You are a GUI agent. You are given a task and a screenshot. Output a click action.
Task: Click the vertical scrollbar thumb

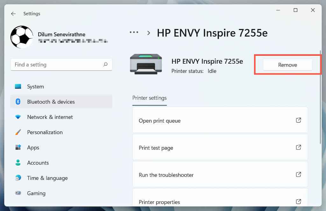pyautogui.click(x=320, y=97)
